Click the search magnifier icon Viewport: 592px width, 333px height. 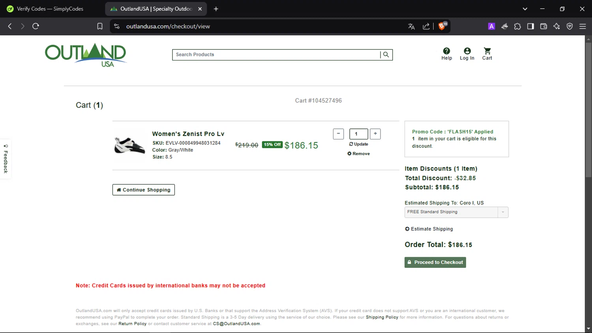pos(386,55)
